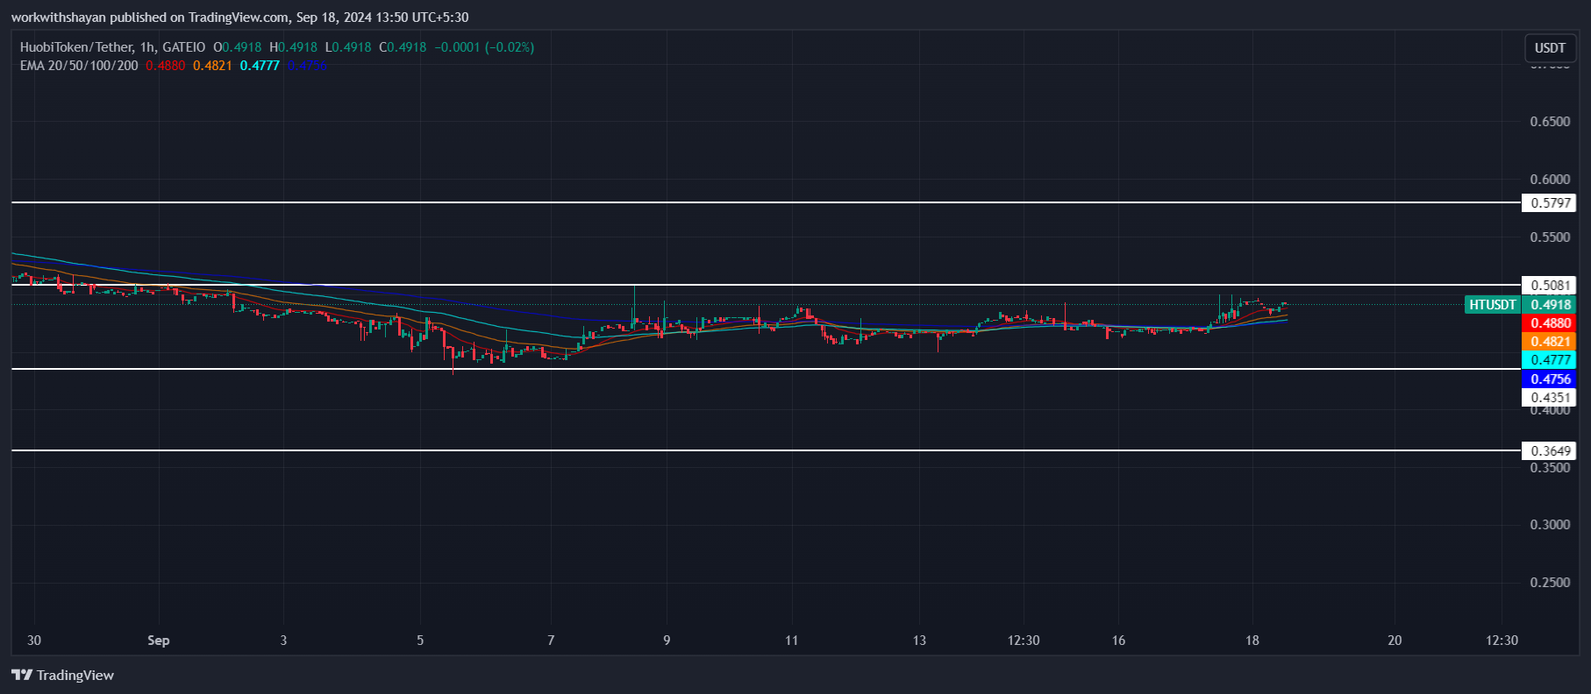Viewport: 1591px width, 694px height.
Task: Click the USDT currency button
Action: 1550,48
